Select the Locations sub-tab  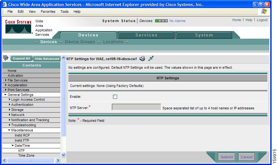113,42
